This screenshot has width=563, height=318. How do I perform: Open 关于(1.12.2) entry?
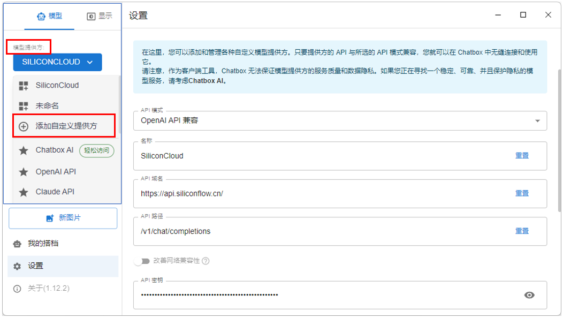pyautogui.click(x=63, y=289)
